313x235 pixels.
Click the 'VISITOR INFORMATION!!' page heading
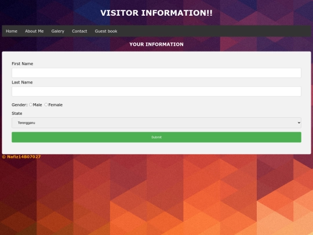pos(156,13)
